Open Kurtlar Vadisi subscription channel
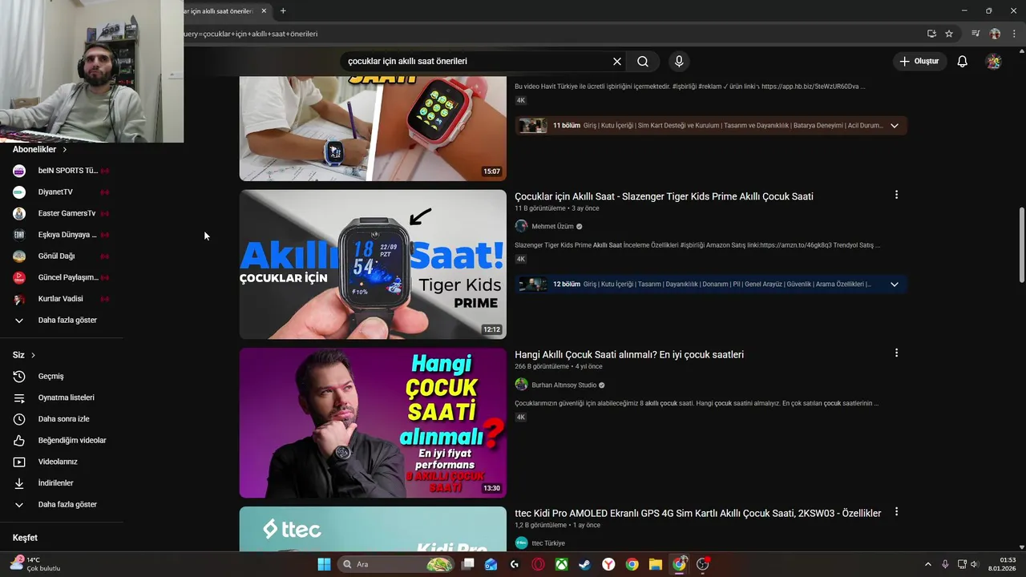 click(62, 299)
